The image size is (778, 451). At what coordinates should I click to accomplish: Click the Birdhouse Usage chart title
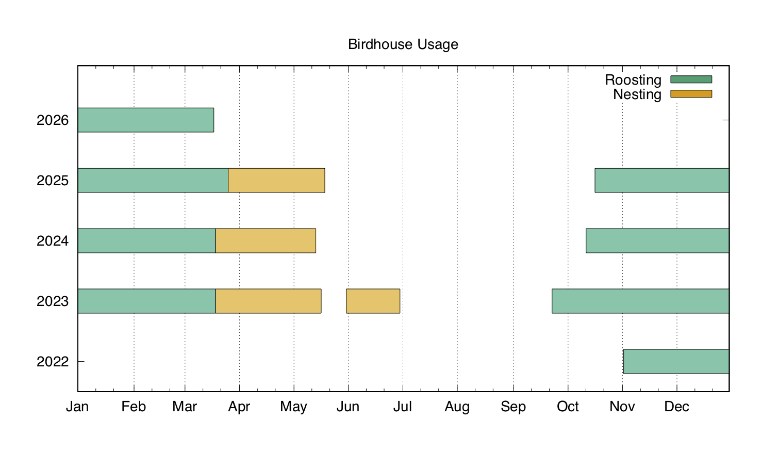tap(403, 44)
